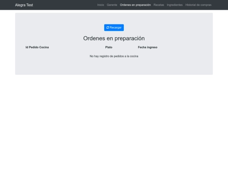
Task: Open the Inicio nav item
Action: click(100, 5)
